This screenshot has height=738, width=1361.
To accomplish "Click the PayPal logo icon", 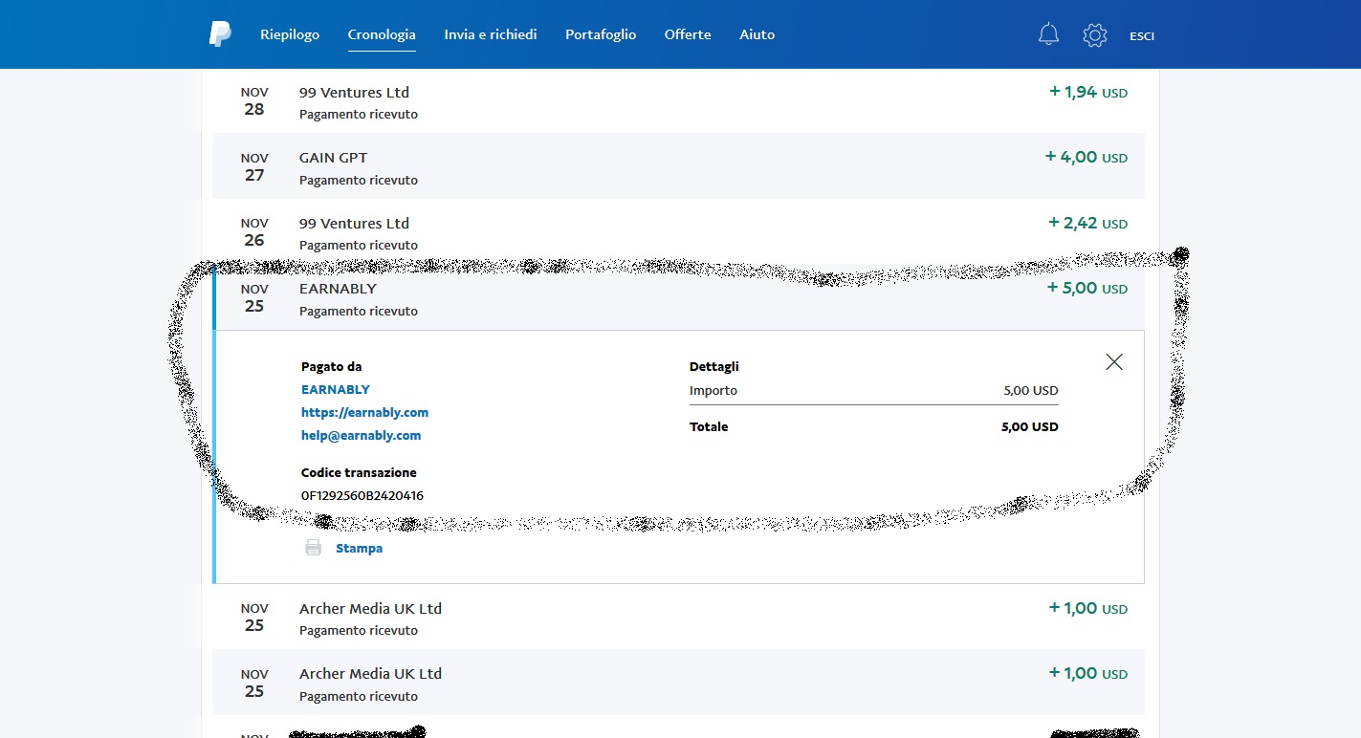I will 220,34.
